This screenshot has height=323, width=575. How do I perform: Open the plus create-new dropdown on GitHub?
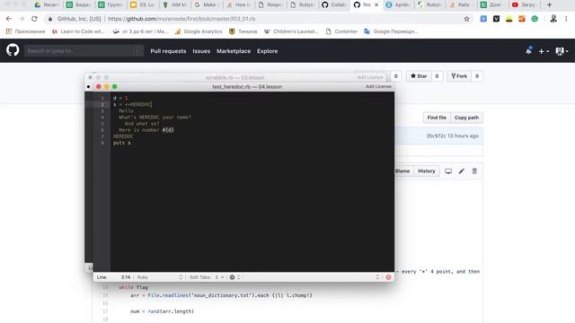544,52
